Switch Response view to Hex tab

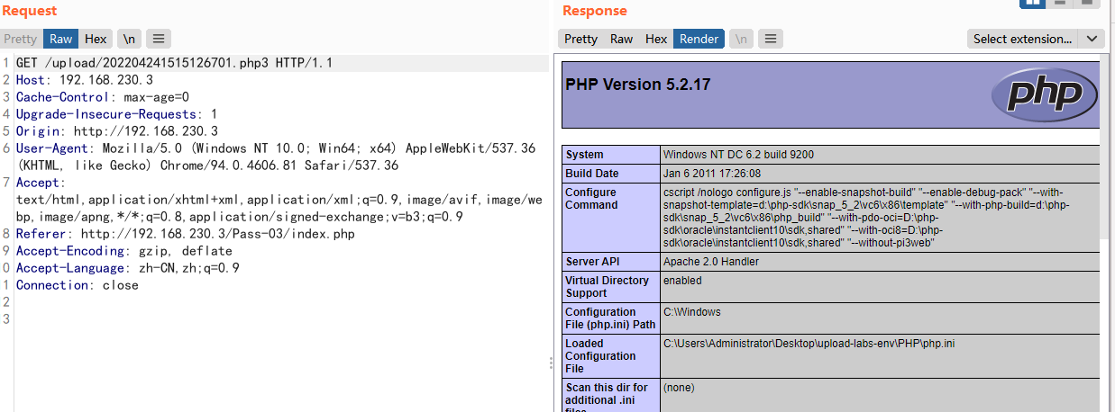tap(656, 39)
